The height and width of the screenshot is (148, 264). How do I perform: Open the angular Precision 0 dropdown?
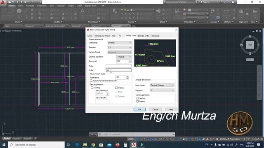(162, 90)
